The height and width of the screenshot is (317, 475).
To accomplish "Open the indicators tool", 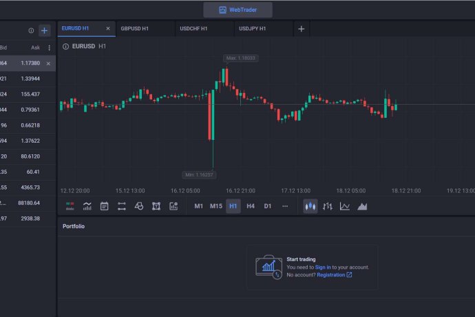I will pos(87,206).
